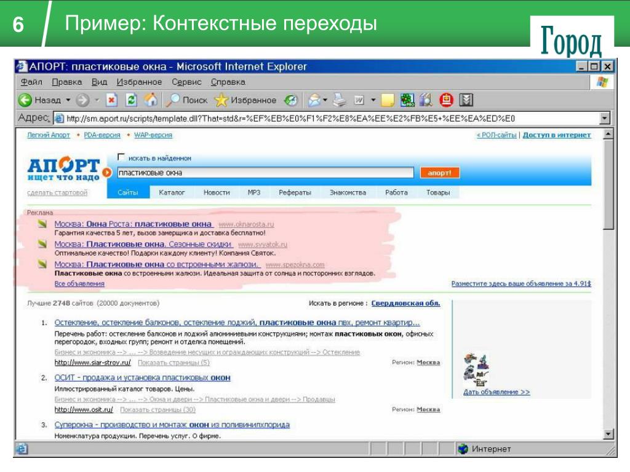The height and width of the screenshot is (472, 630).
Task: Click the grey download-arrow toolbar icon
Action: 466,100
